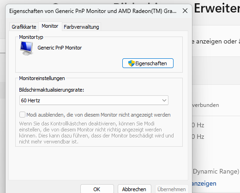Confirm dialog with OK button
Image resolution: width=240 pixels, height=193 pixels.
click(x=97, y=189)
